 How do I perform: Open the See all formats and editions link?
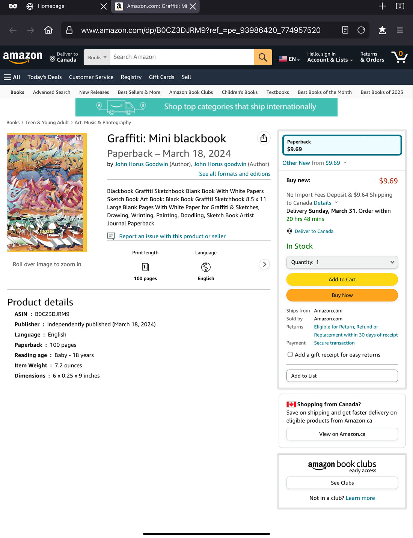pos(234,174)
